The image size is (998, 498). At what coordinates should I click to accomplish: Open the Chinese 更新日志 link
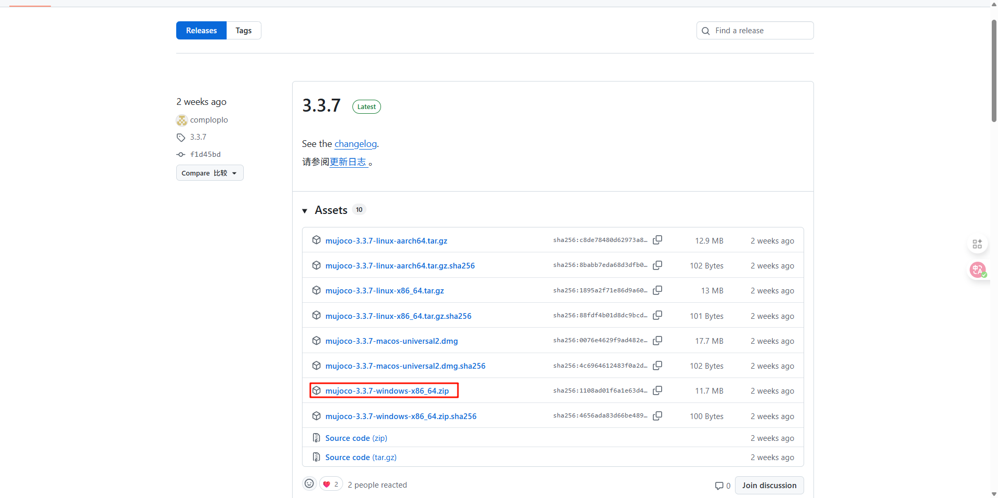coord(349,162)
